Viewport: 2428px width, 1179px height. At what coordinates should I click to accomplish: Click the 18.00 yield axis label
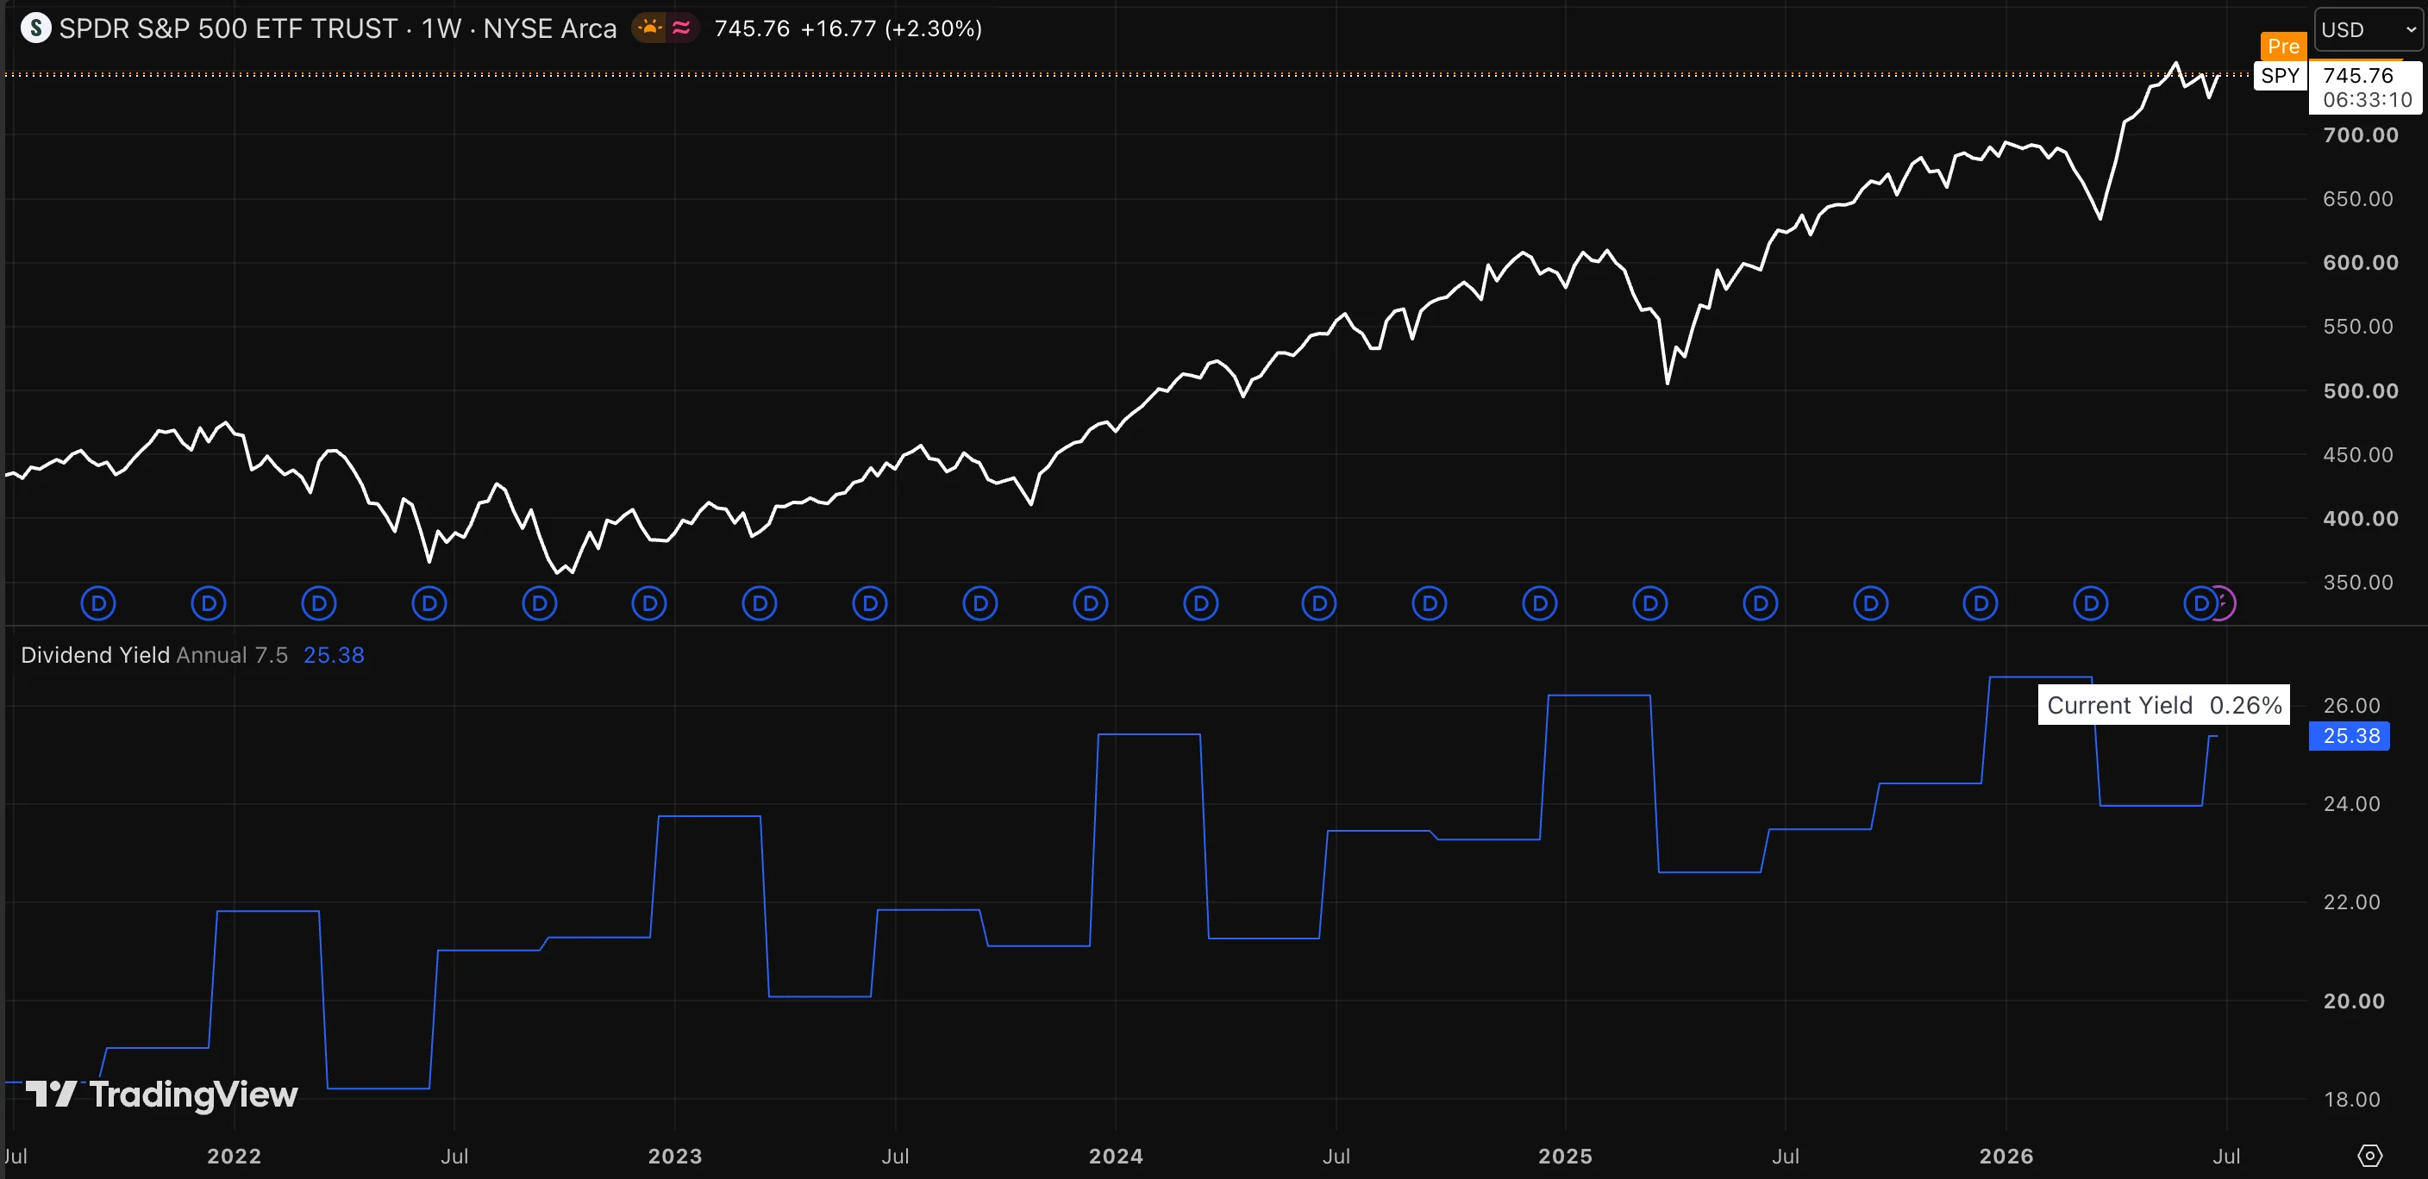[2351, 1099]
